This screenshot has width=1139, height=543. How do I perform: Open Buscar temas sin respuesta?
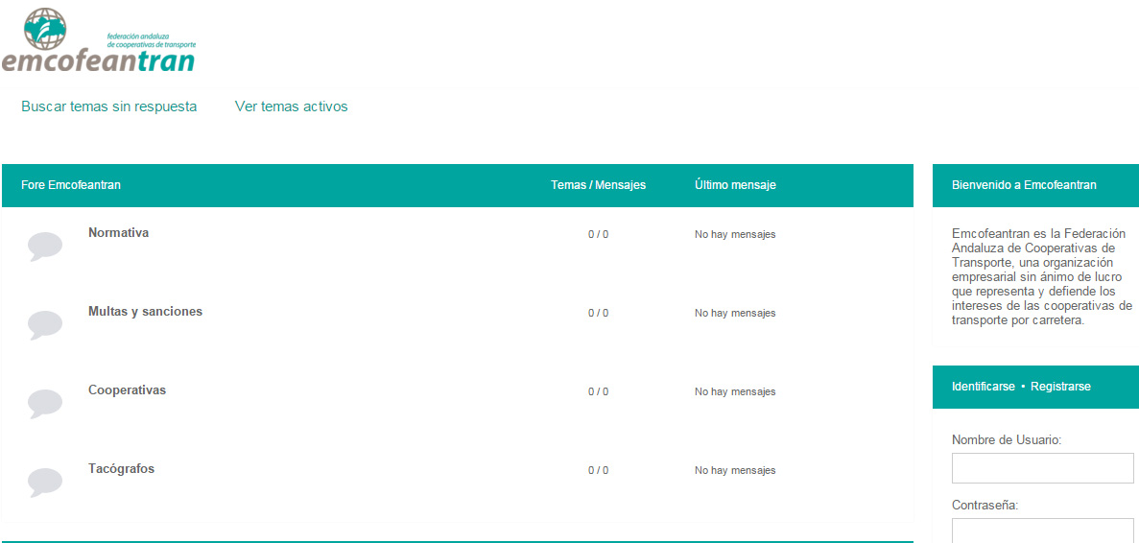pos(109,106)
